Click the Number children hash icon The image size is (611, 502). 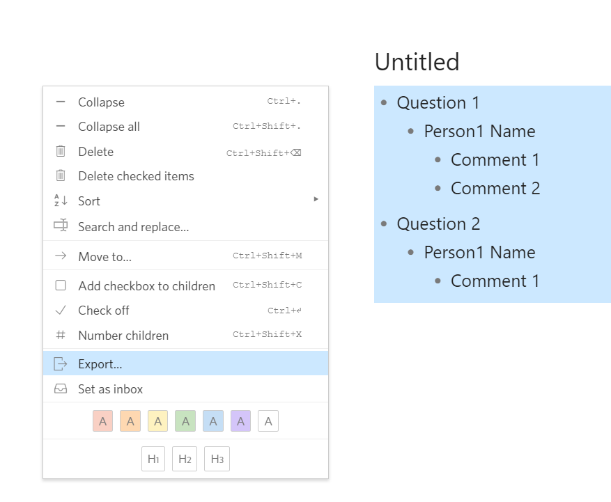pos(61,335)
